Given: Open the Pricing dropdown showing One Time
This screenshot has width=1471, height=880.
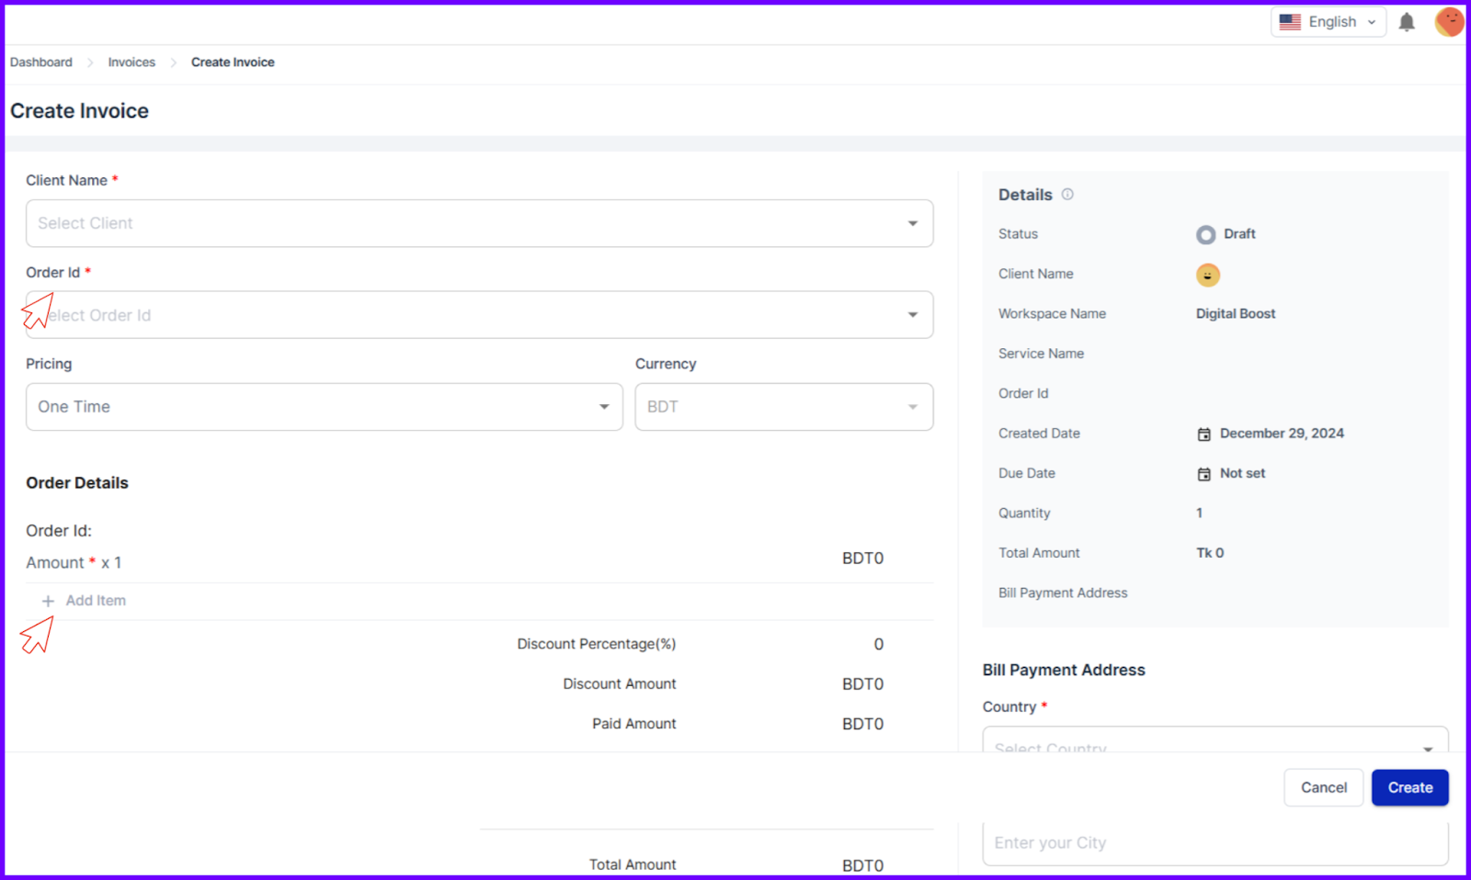Looking at the screenshot, I should 324,407.
